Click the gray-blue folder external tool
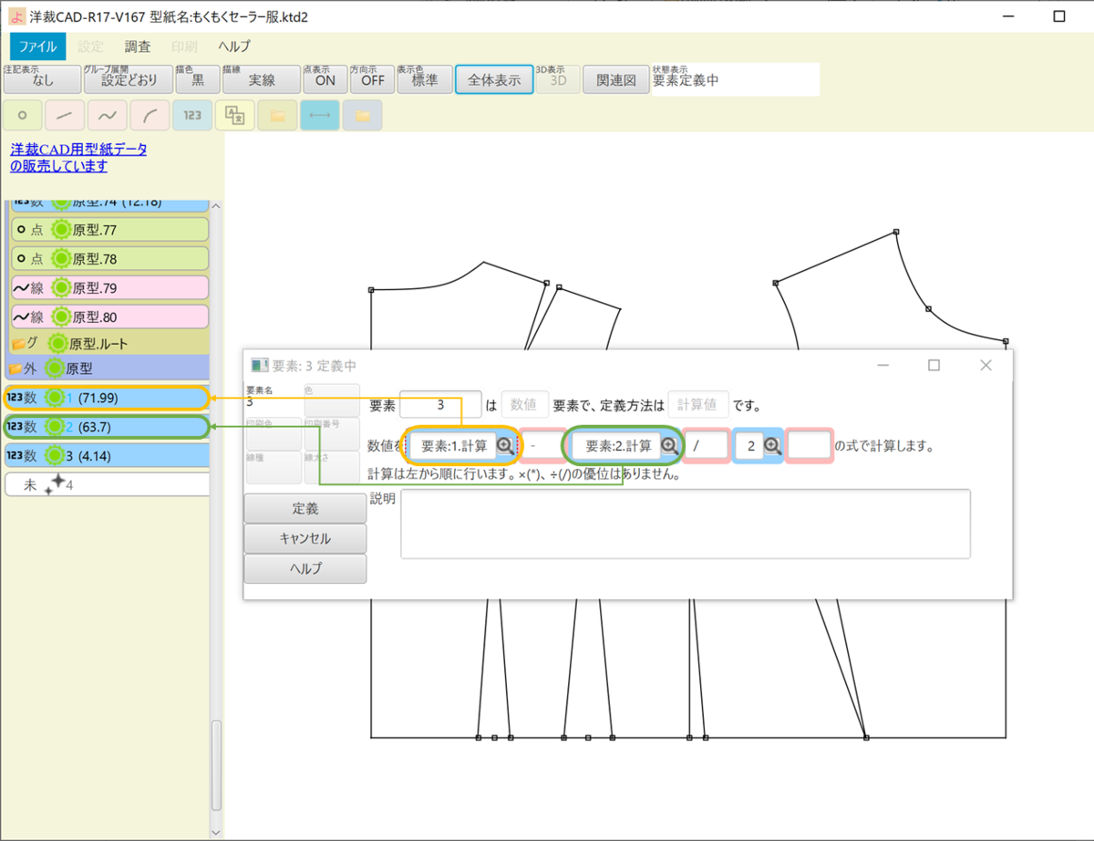Viewport: 1094px width, 841px height. coord(362,116)
